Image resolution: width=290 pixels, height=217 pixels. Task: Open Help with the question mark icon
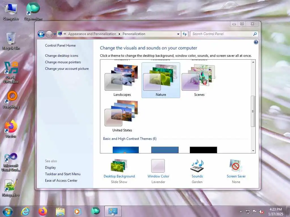(x=256, y=42)
